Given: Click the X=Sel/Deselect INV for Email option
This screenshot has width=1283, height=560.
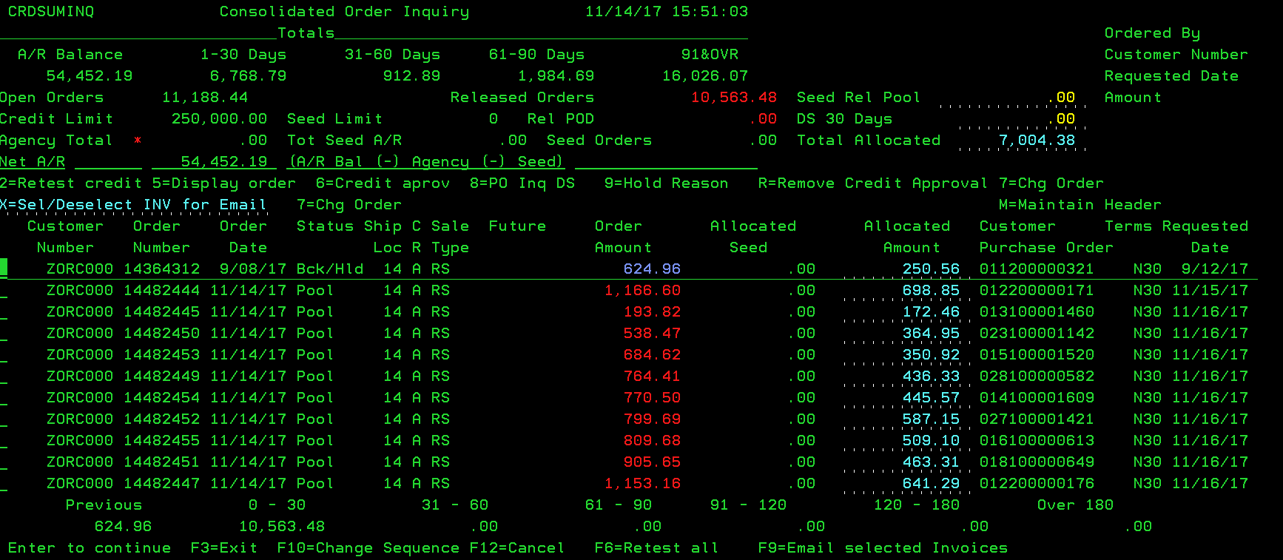Looking at the screenshot, I should click(133, 205).
